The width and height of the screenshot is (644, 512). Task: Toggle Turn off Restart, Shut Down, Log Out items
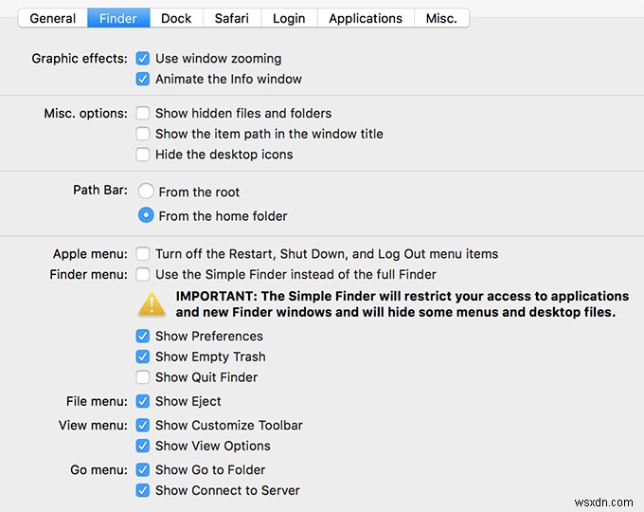coord(143,254)
